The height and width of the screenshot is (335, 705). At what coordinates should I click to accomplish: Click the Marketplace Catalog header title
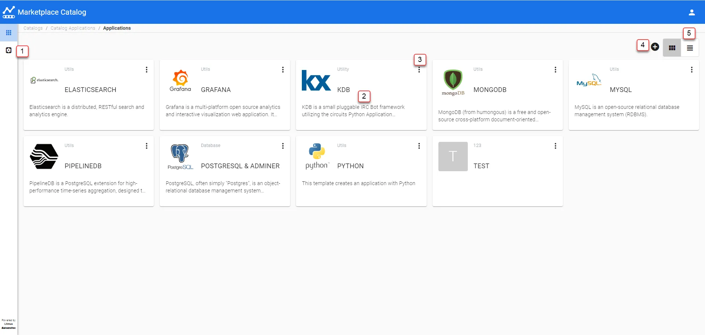pos(52,12)
